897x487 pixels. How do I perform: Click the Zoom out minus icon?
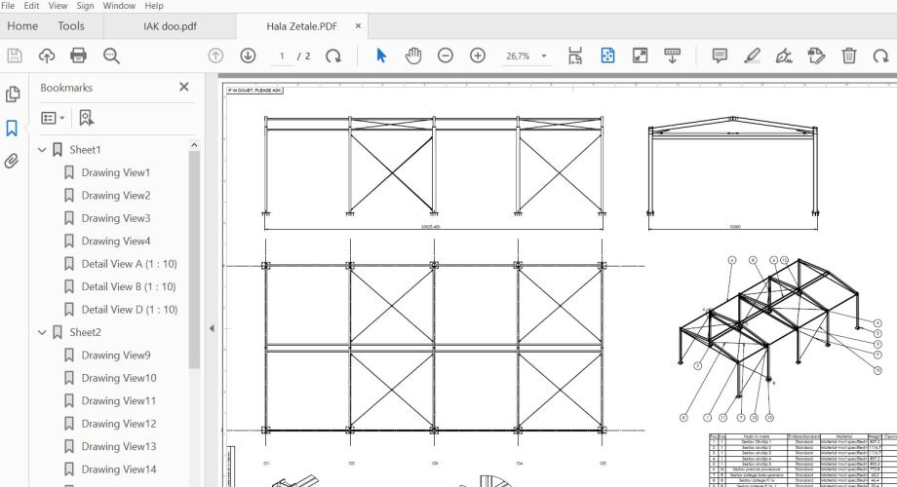click(x=446, y=56)
